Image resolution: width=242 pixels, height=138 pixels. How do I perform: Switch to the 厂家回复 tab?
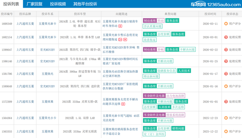(35, 4)
